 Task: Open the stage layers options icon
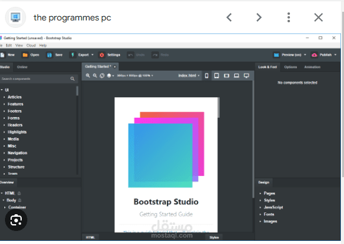point(110,76)
